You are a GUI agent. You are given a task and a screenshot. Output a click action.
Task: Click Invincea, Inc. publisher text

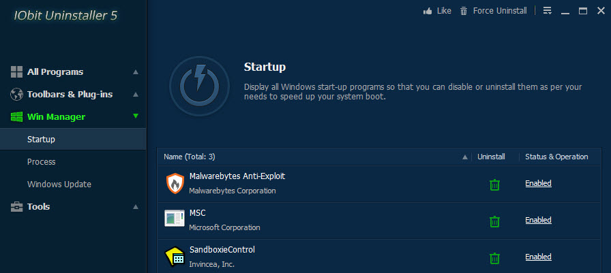[x=211, y=264]
